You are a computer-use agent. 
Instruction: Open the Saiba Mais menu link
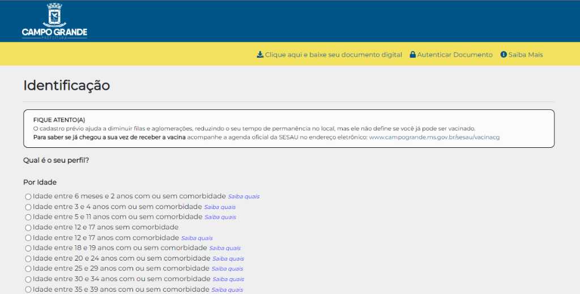(x=526, y=55)
